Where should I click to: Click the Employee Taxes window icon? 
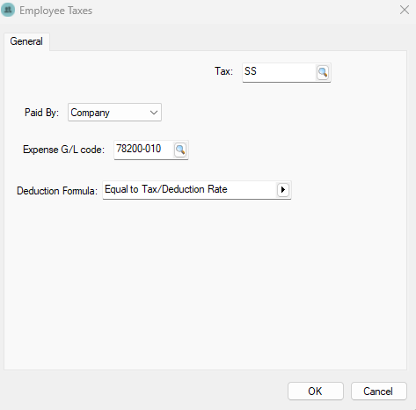(x=8, y=10)
